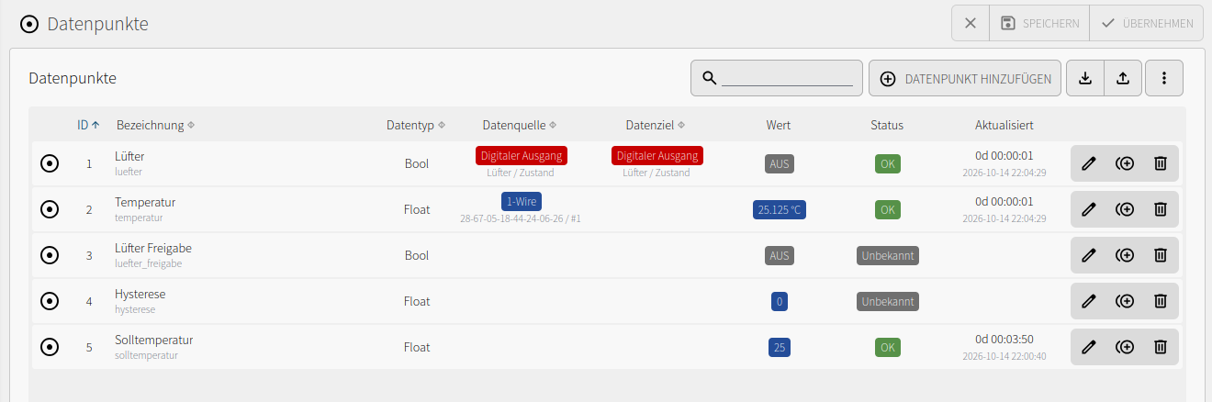This screenshot has width=1212, height=402.
Task: Click the Lüfter Freigabe row datapoint icon
Action: (x=50, y=255)
